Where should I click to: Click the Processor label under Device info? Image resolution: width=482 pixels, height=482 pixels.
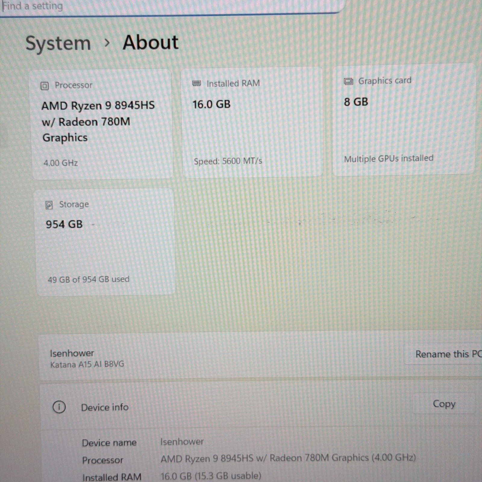click(x=102, y=460)
